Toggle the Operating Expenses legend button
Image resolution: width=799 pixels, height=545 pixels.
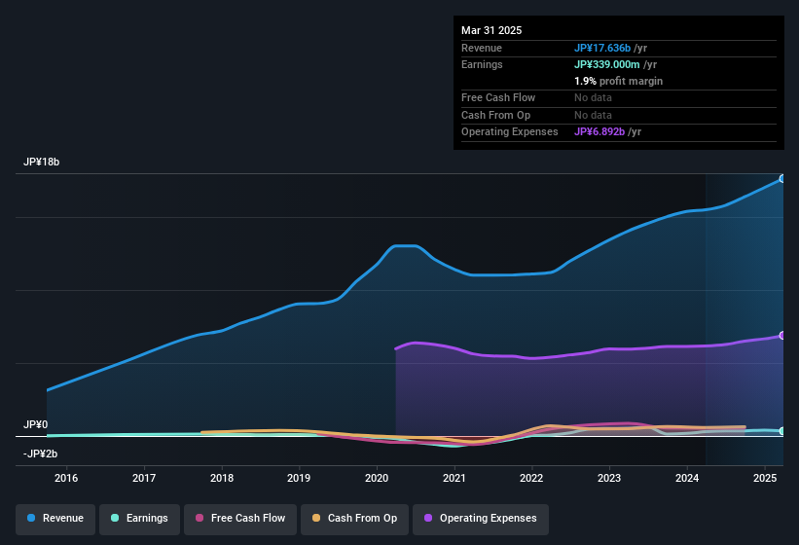click(x=481, y=519)
